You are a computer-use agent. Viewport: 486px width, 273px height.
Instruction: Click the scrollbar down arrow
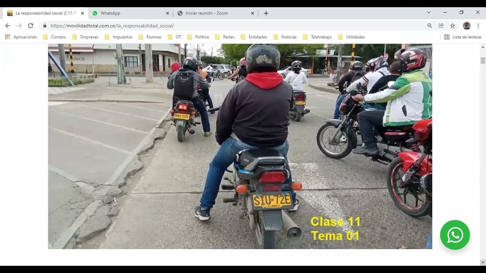tap(483, 262)
